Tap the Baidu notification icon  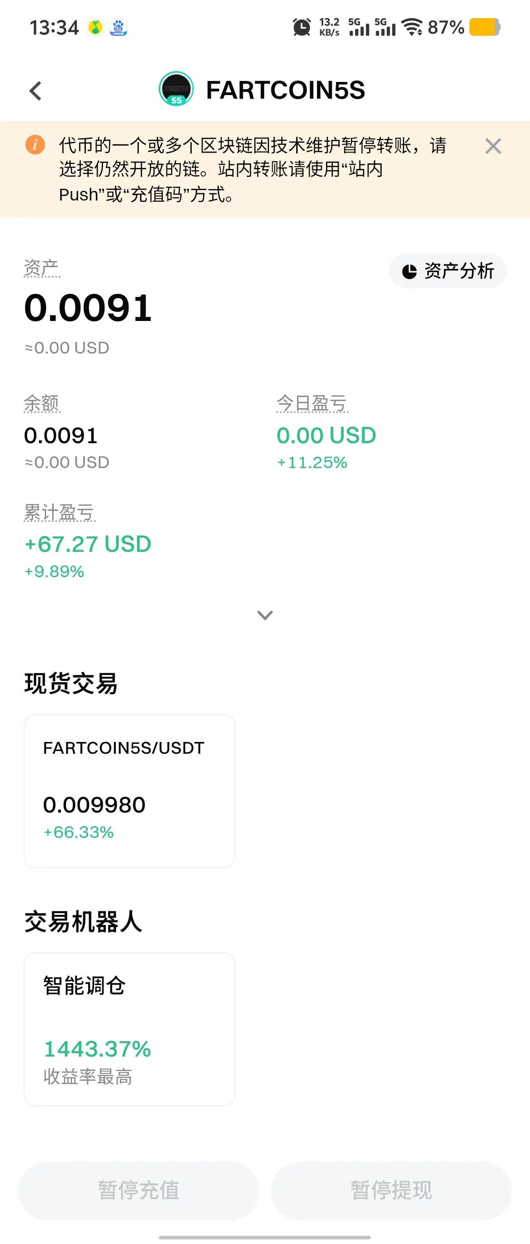point(118,27)
